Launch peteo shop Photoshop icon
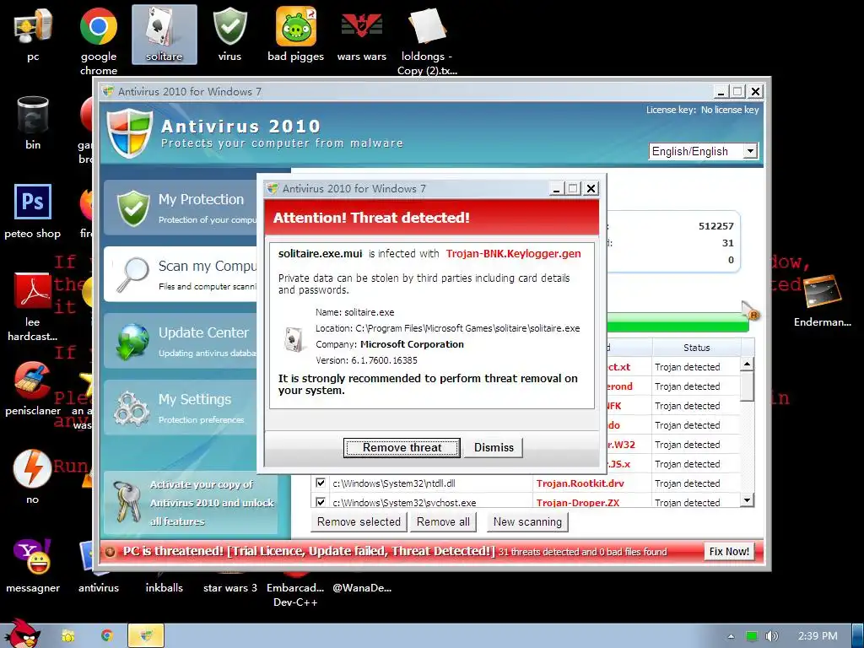The image size is (864, 648). click(33, 212)
